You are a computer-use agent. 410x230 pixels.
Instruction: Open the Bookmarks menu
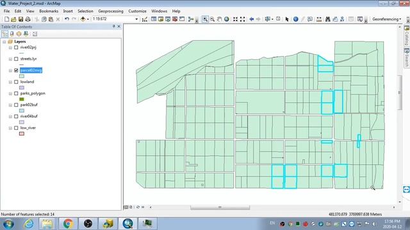(49, 11)
